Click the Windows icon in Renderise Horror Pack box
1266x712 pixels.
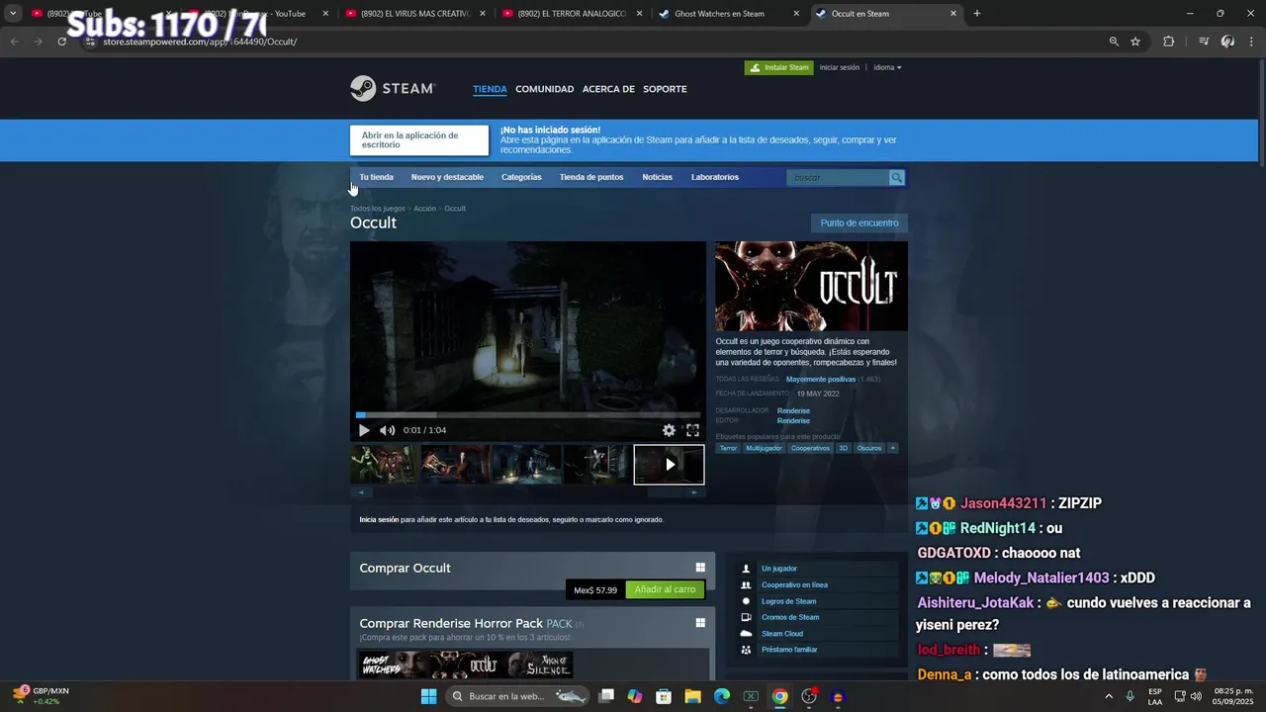pyautogui.click(x=700, y=623)
